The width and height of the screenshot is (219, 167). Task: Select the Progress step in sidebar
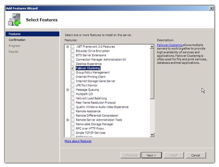14,46
